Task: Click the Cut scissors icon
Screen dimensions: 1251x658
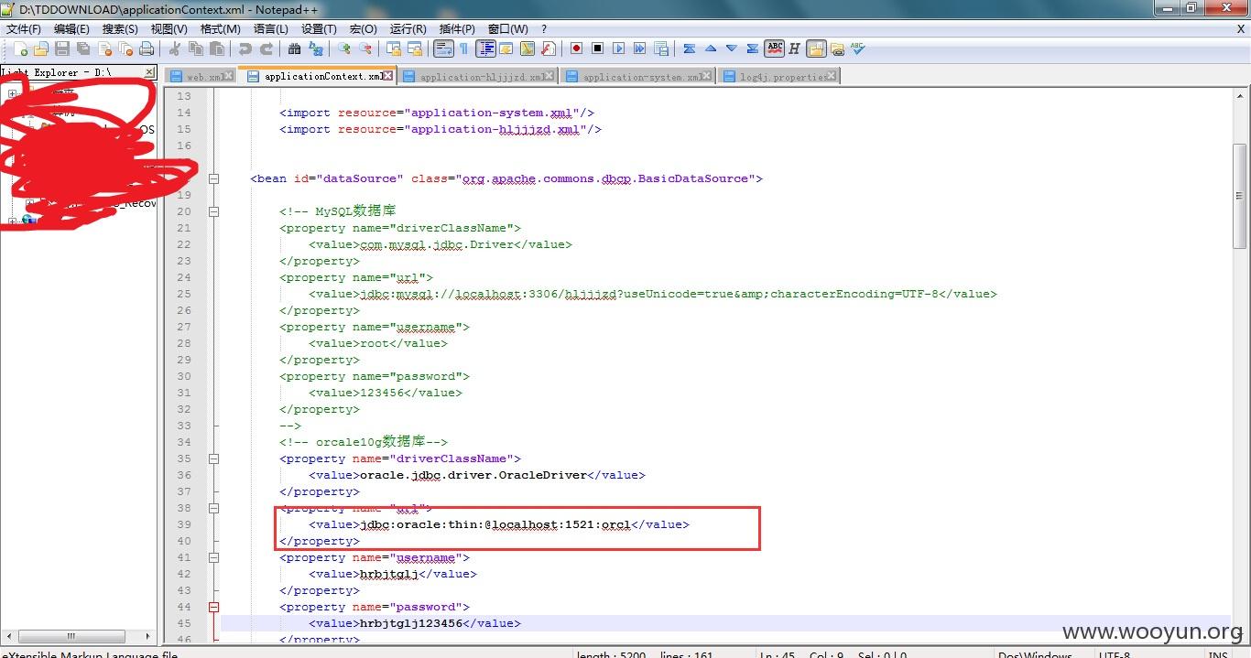Action: tap(174, 49)
